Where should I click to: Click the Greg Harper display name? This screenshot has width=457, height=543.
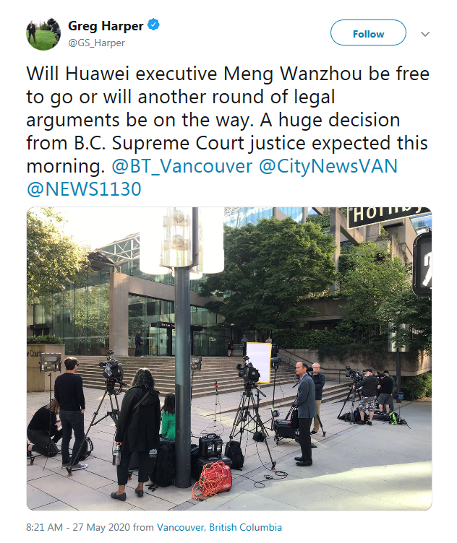point(106,25)
